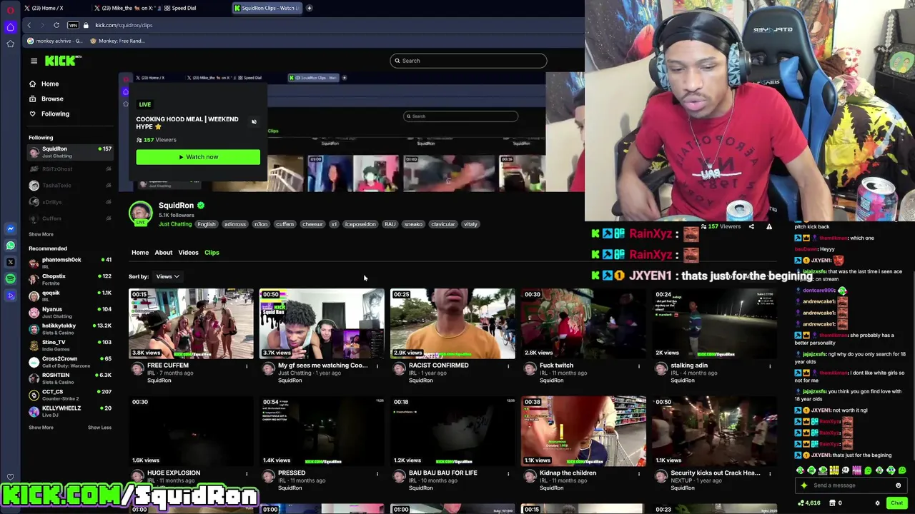This screenshot has width=915, height=514.
Task: Open the monkey achrive bookmark
Action: pos(56,41)
